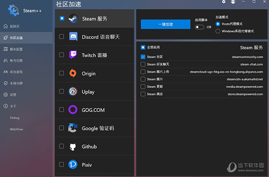This screenshot has height=177, width=269.
Task: Enable the Steam 更新 checkbox
Action: (143, 87)
